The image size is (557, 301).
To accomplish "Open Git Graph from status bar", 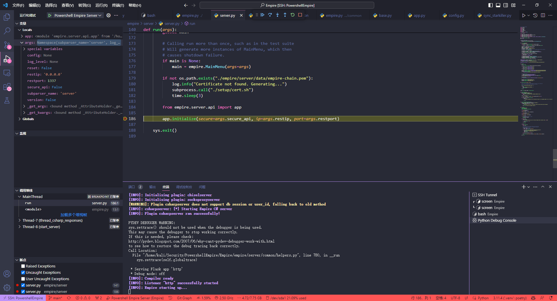I will [x=184, y=298].
